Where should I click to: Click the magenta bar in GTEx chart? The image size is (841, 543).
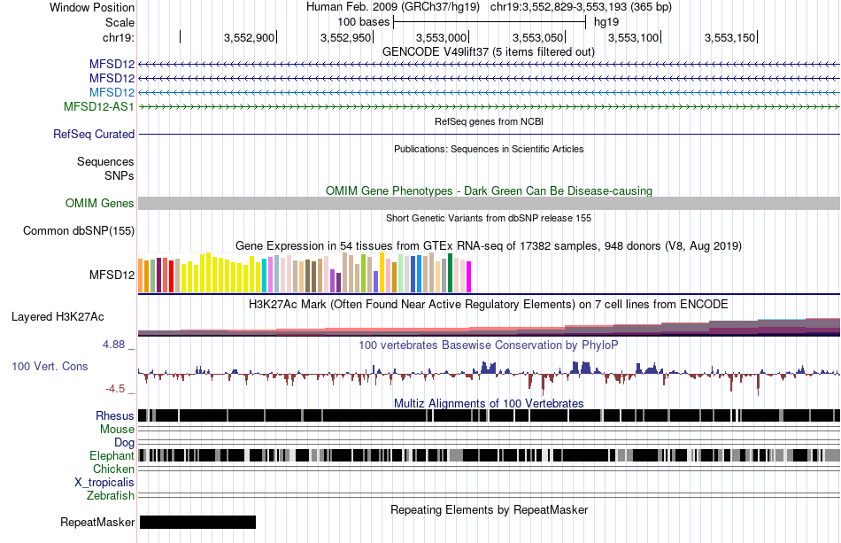coord(469,277)
